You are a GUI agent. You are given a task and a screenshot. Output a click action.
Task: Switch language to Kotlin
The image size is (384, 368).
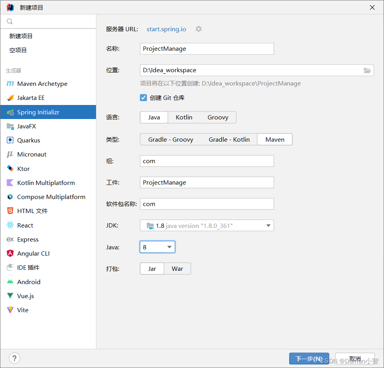click(183, 117)
